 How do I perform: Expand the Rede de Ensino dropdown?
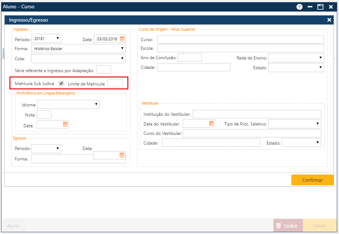coord(296,58)
